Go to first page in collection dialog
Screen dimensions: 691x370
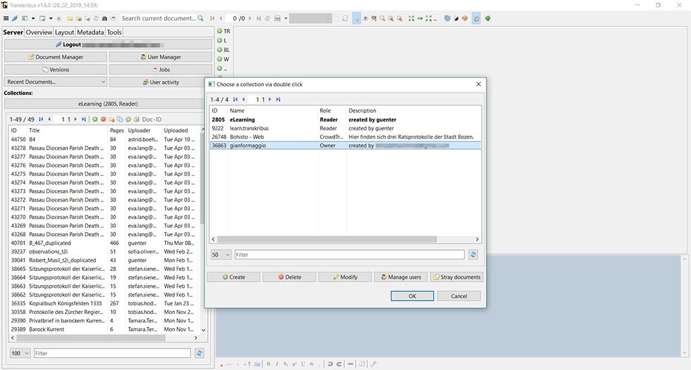(236, 100)
